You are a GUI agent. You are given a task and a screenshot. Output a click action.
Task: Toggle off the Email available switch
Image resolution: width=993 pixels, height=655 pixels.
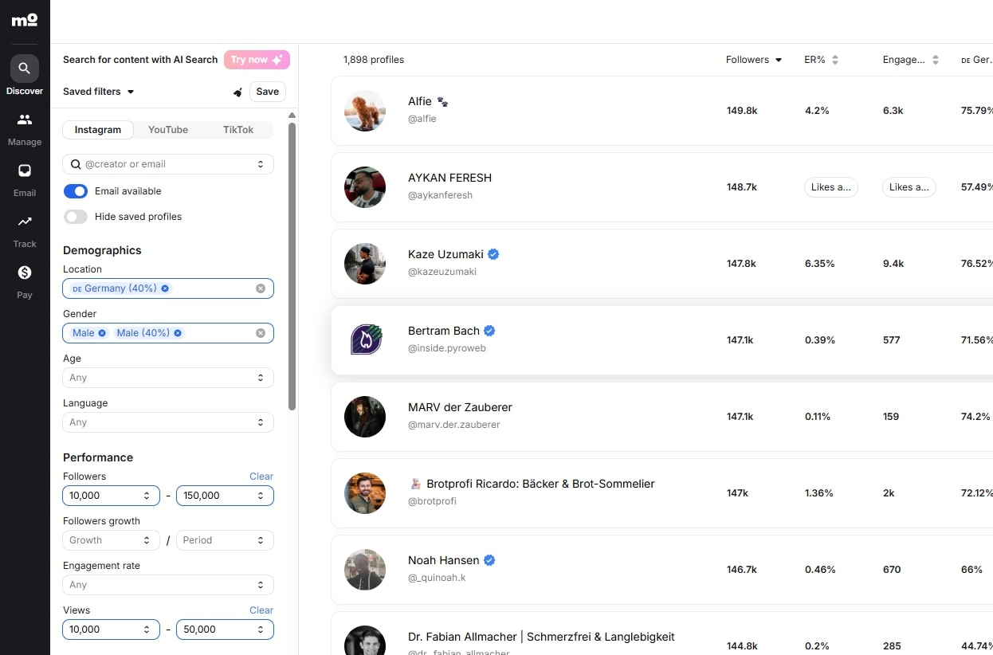coord(75,191)
